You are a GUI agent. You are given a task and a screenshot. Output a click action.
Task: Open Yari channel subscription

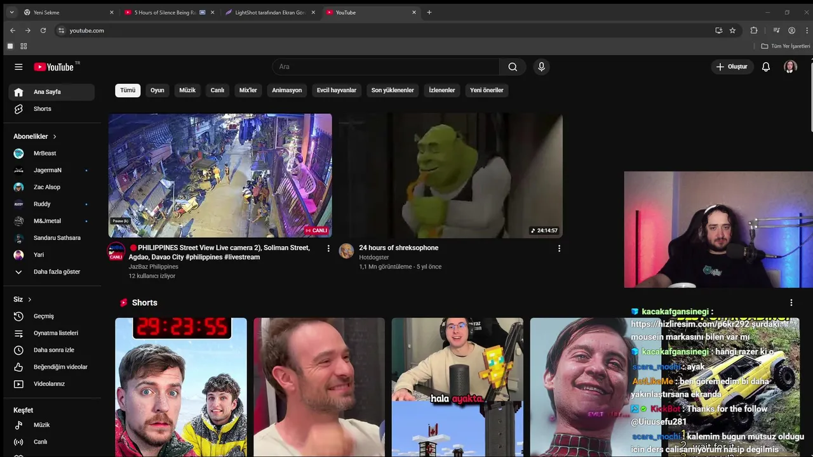(51, 255)
